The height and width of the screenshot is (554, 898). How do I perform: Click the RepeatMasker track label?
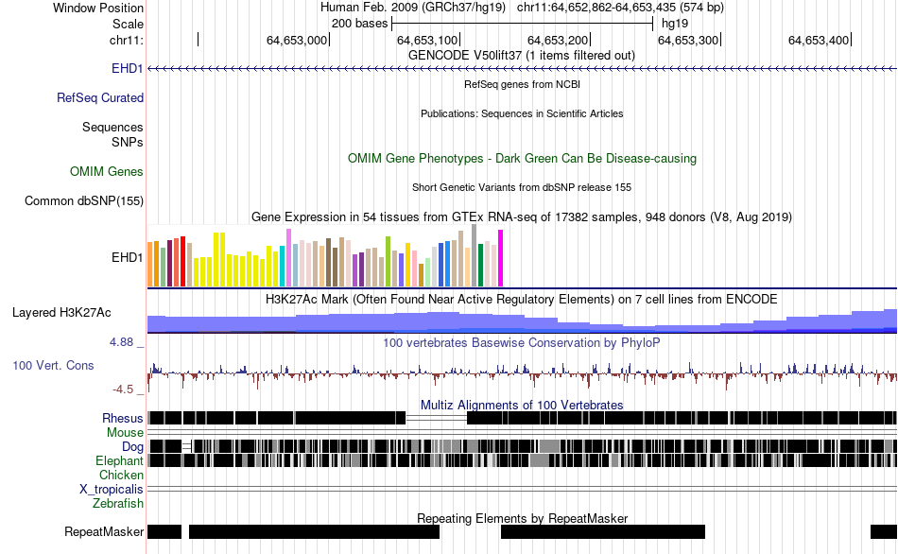pyautogui.click(x=104, y=532)
